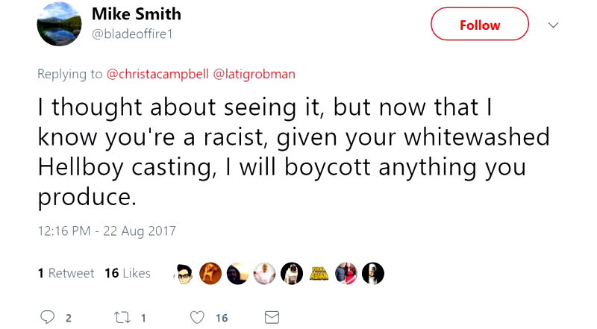Open the 12:16 PM - 22 Aug 2017 timestamp
The image size is (597, 329).
107,231
